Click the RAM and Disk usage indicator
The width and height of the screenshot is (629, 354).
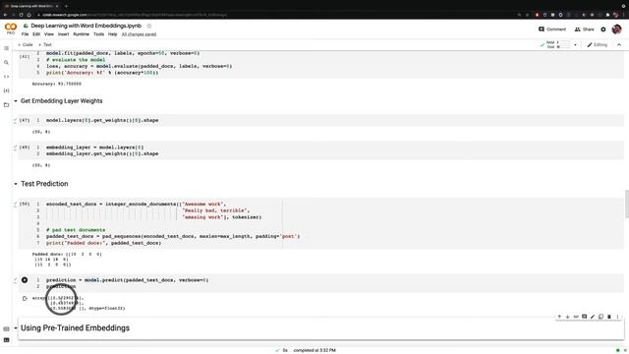coord(559,45)
